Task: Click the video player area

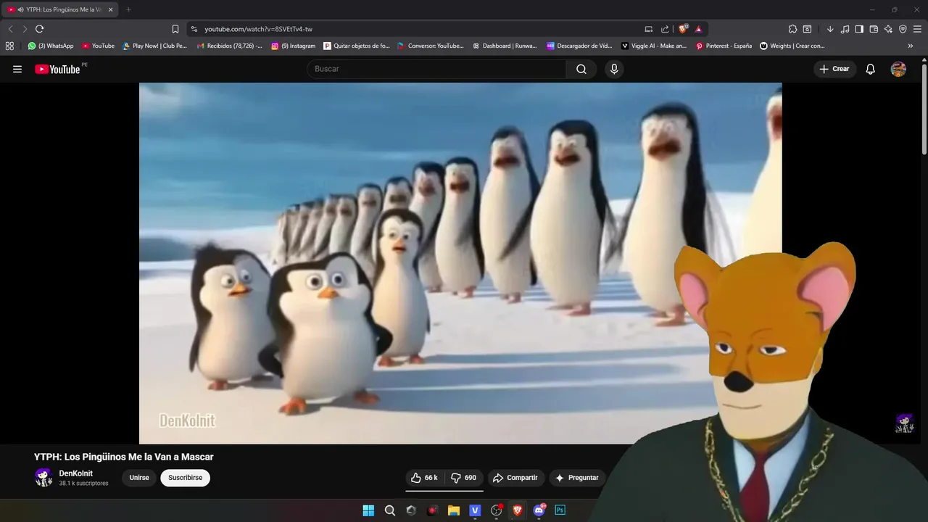Action: coord(460,263)
